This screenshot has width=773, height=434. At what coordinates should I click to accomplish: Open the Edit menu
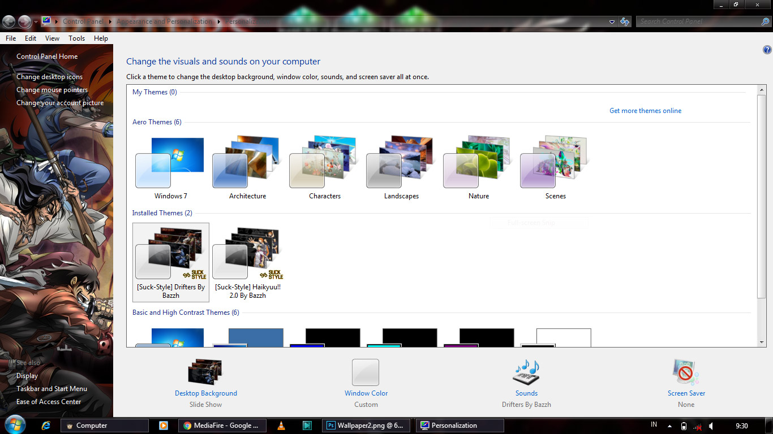(x=31, y=38)
